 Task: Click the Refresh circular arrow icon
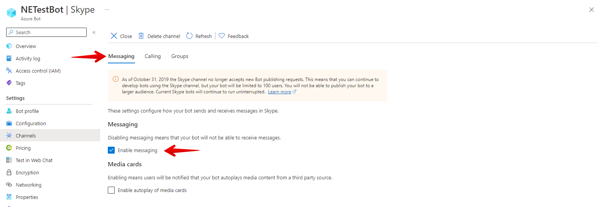point(189,36)
